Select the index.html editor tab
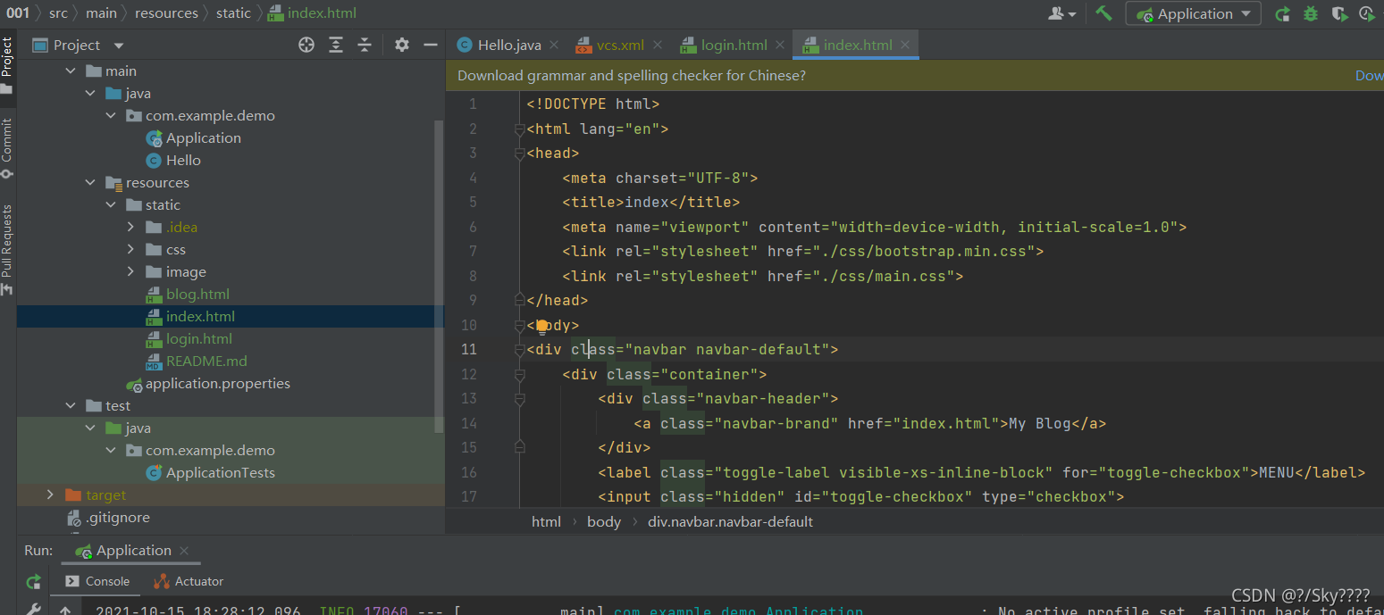This screenshot has width=1384, height=615. point(858,45)
